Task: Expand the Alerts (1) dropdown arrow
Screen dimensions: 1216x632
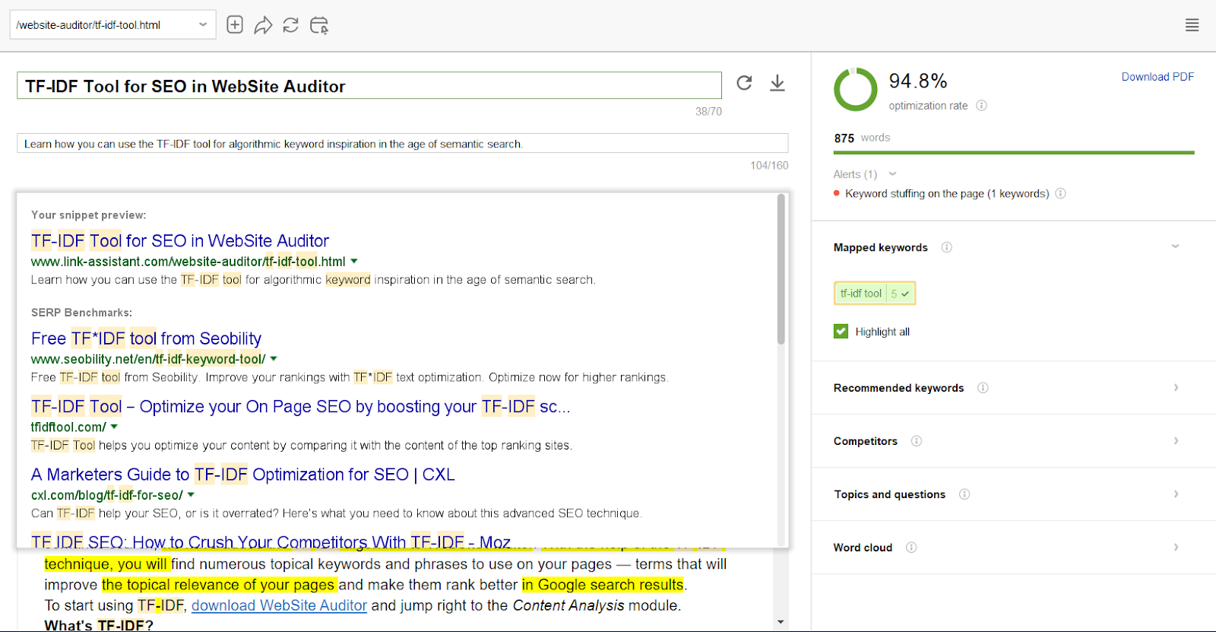Action: coord(893,174)
